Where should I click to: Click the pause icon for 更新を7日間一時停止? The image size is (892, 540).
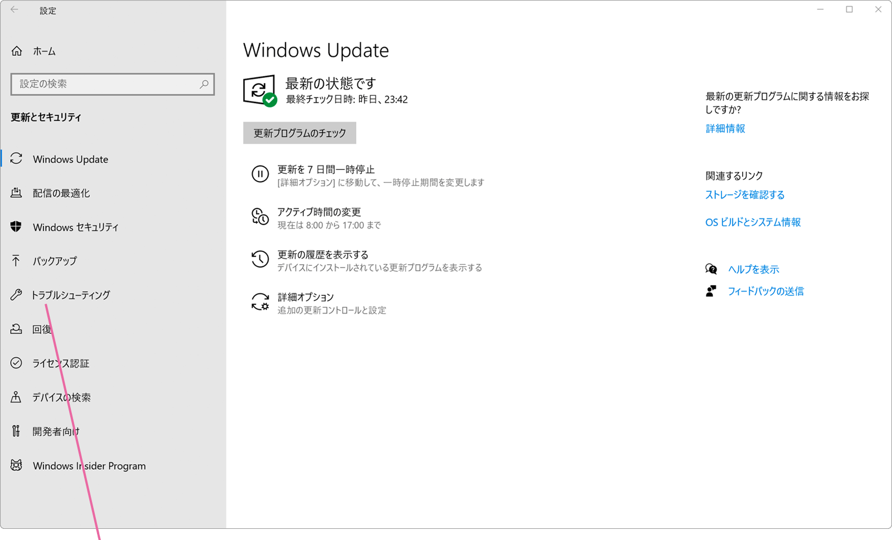coord(260,174)
